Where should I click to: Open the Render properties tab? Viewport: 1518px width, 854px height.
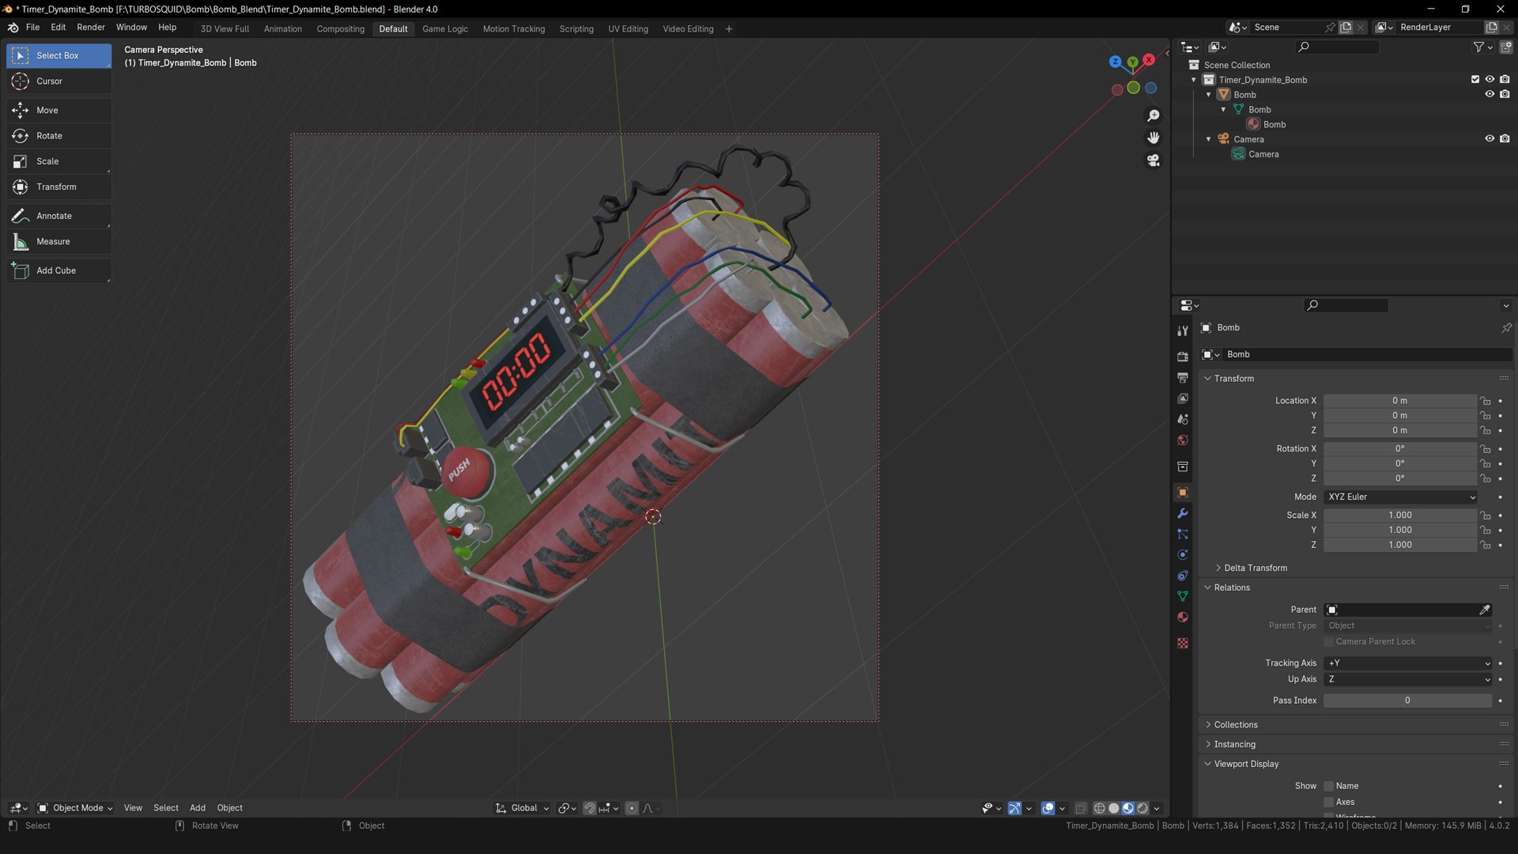click(x=1183, y=357)
